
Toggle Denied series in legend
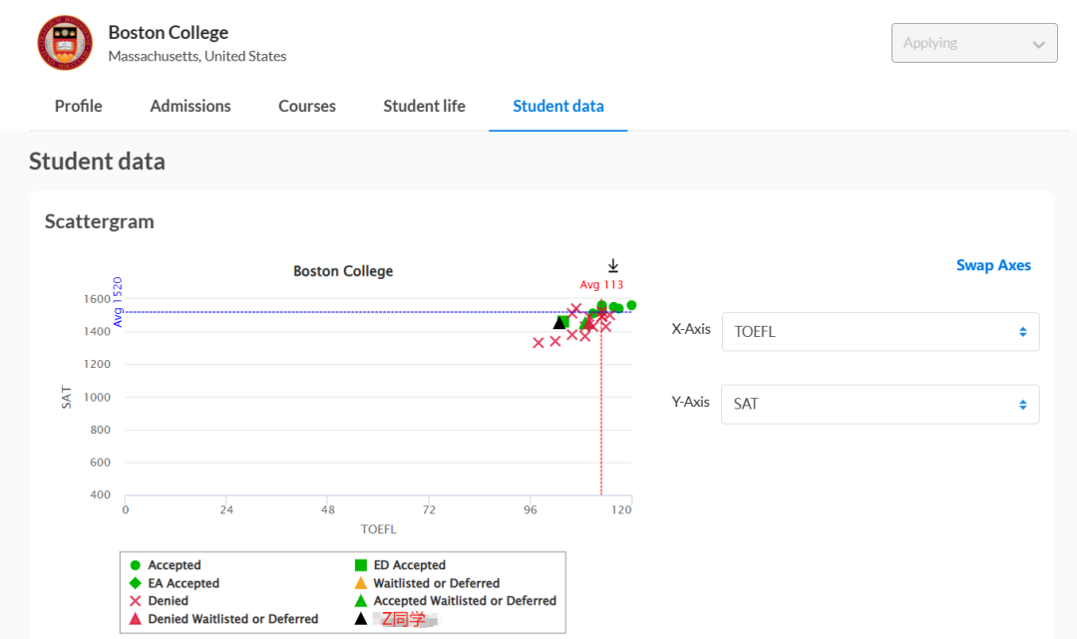pos(159,600)
